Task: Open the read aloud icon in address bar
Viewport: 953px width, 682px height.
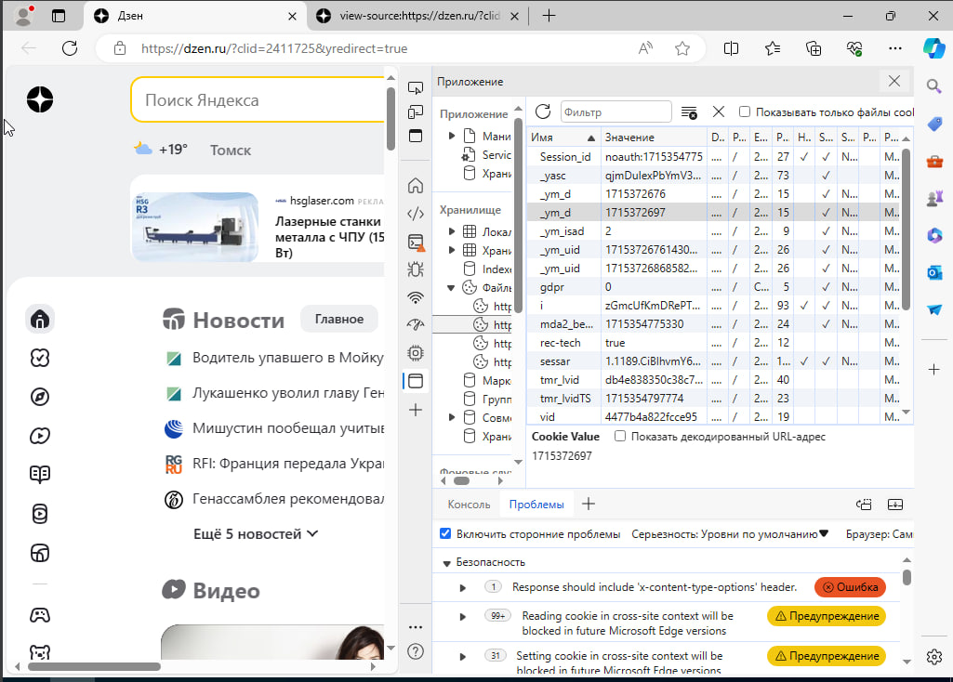Action: 645,48
